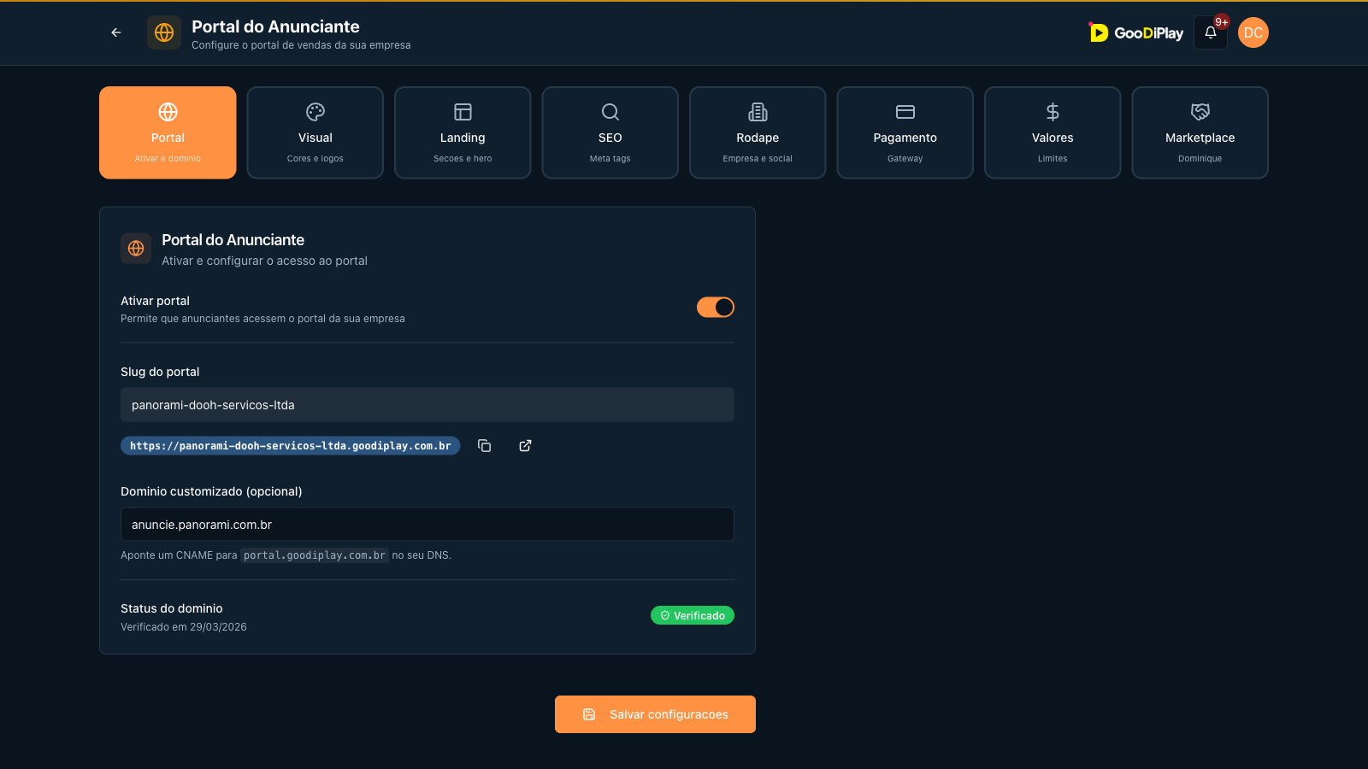Open the Landing tab

coord(463,132)
